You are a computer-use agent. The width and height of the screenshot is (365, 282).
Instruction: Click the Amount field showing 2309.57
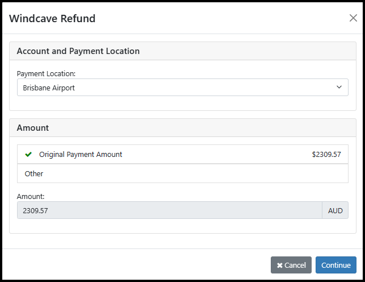170,210
